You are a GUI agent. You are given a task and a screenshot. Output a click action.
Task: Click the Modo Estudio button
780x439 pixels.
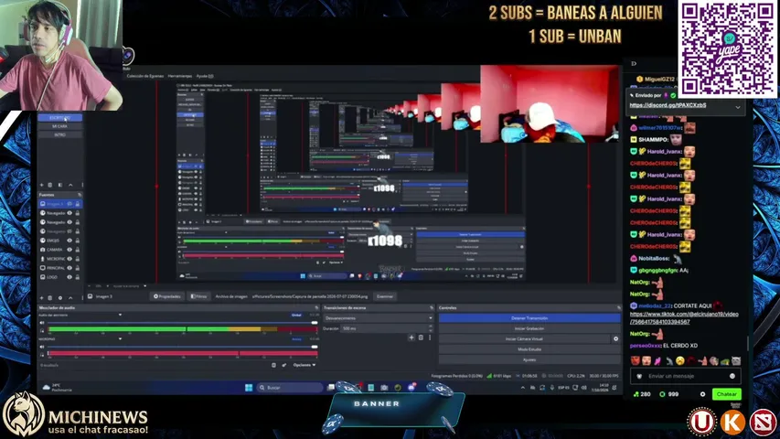click(x=529, y=349)
